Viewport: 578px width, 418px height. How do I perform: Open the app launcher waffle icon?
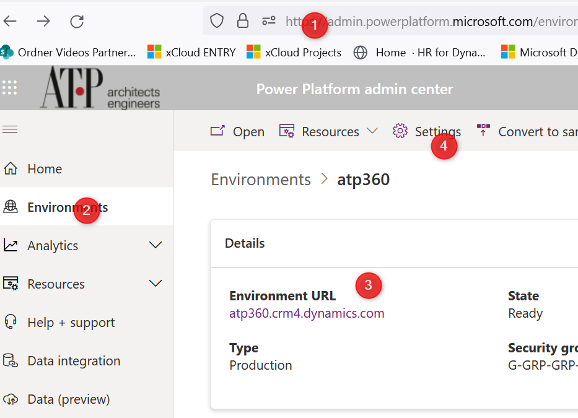click(9, 88)
